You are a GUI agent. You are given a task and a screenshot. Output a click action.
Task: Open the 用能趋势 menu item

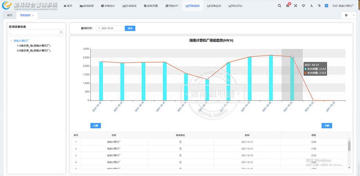click(x=193, y=6)
